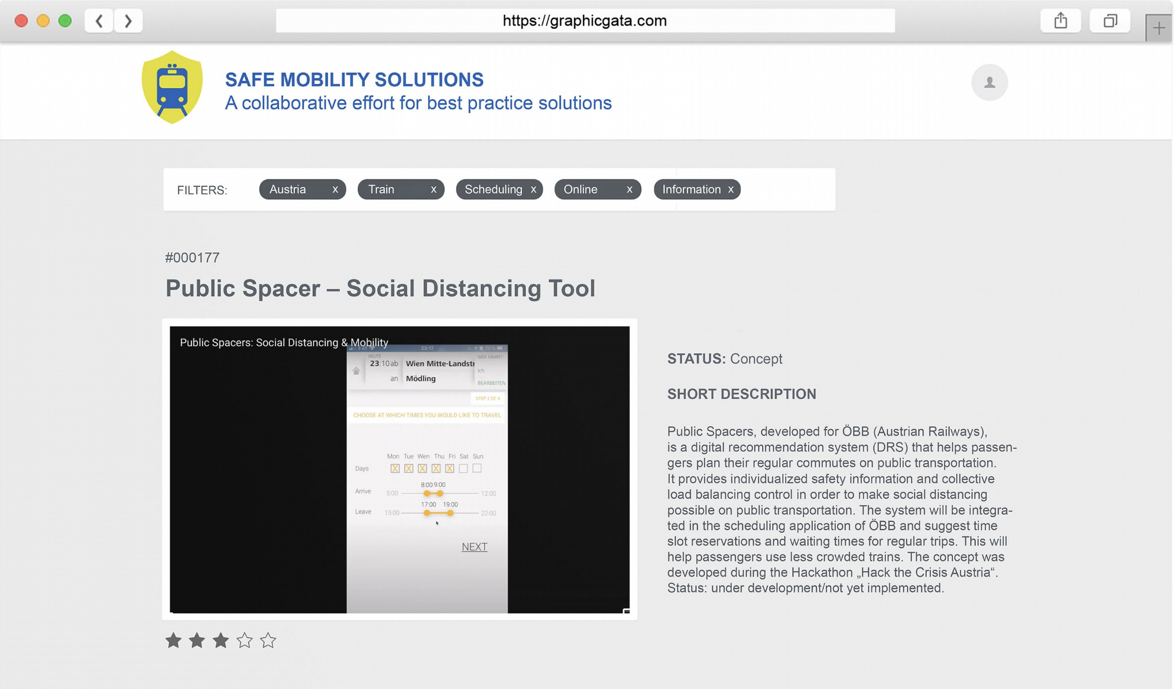Open the browser share icon
Image resolution: width=1174 pixels, height=689 pixels.
pyautogui.click(x=1061, y=21)
